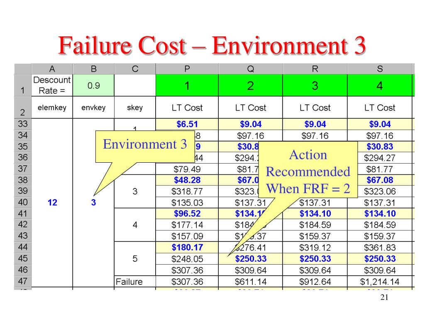The height and width of the screenshot is (318, 425).
Task: Click the $248.05 cell
Action: point(187,259)
